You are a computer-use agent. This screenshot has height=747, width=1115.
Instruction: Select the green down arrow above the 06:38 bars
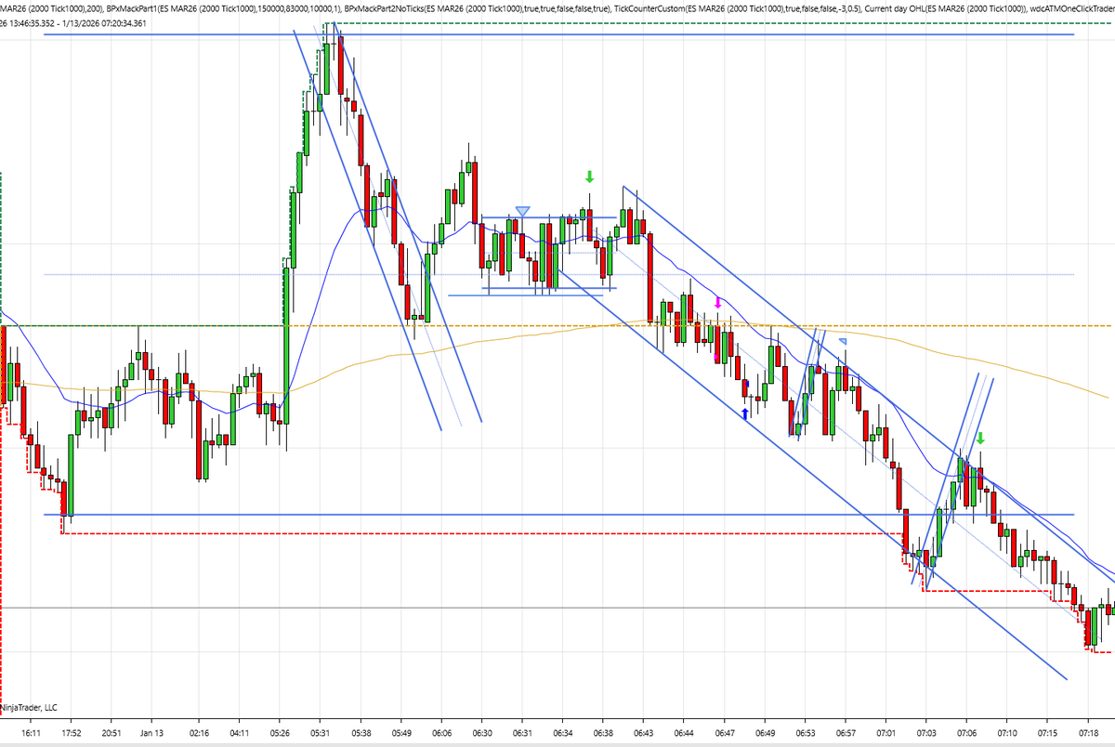click(589, 177)
